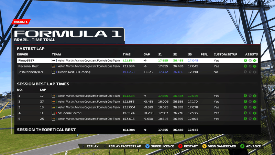Screen dimensions: 275x155
Task: Click the car icon in Personal Best row
Action: tap(54, 66)
